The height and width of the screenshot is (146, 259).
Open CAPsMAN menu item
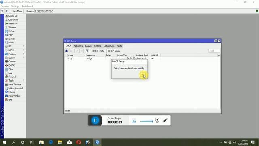click(13, 20)
